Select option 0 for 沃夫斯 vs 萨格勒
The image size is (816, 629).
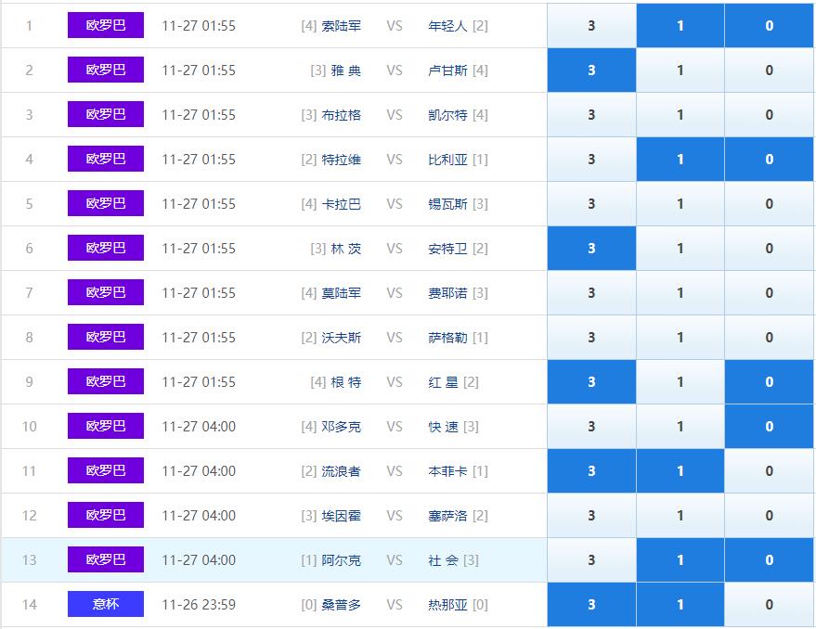pyautogui.click(x=770, y=338)
